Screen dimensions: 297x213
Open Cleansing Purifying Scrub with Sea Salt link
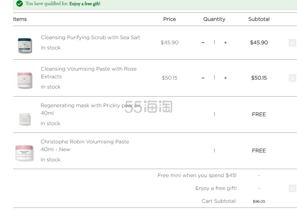click(90, 37)
